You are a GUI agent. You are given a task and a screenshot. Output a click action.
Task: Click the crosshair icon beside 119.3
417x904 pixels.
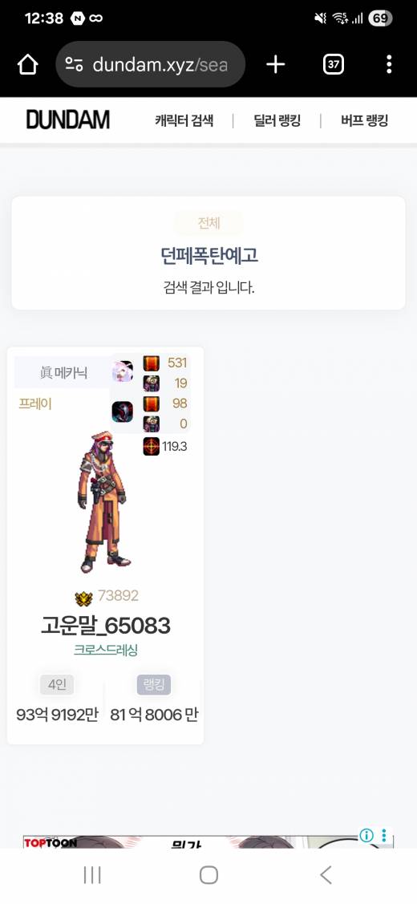coord(151,446)
